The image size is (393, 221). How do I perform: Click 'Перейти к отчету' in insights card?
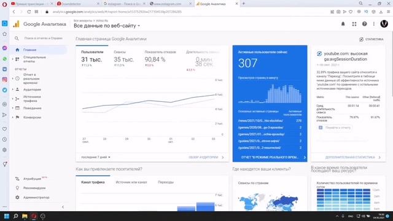click(334, 128)
